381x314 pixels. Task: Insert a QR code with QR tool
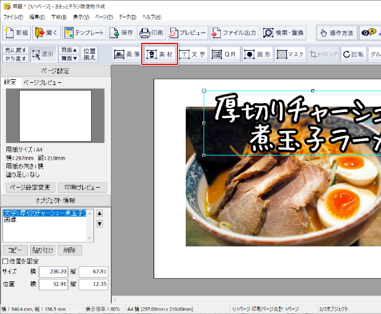(x=224, y=54)
